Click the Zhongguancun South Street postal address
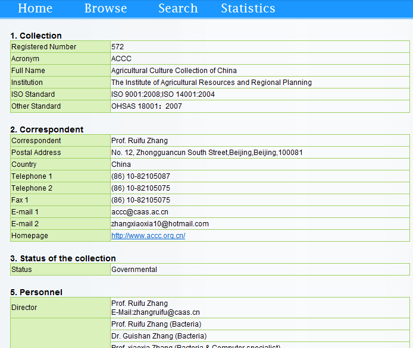413x348 pixels. pos(207,153)
